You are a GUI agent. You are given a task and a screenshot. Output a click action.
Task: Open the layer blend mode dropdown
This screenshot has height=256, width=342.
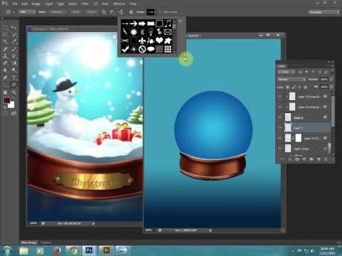click(291, 79)
